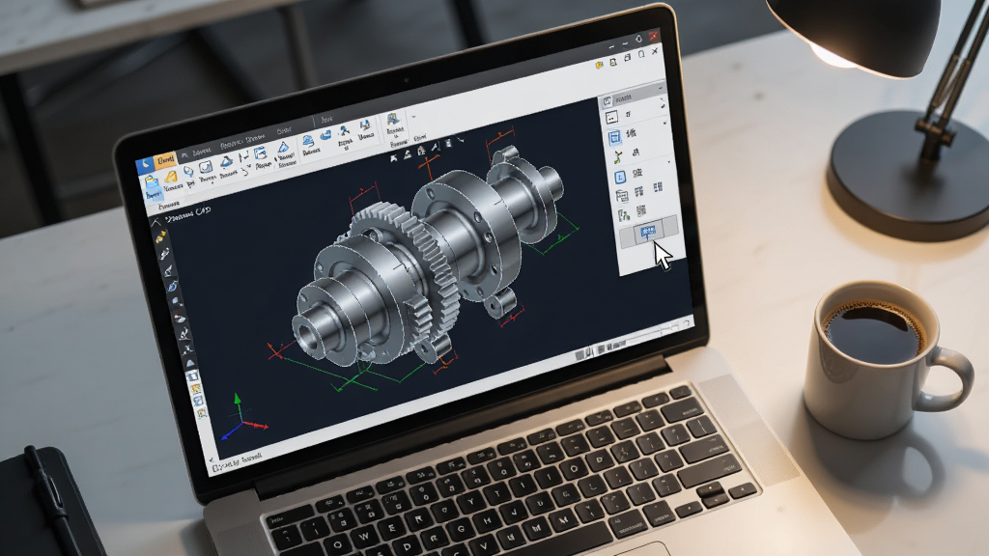The width and height of the screenshot is (989, 556).
Task: Select the yellow tool atop the left vertical toolbar
Action: [160, 236]
